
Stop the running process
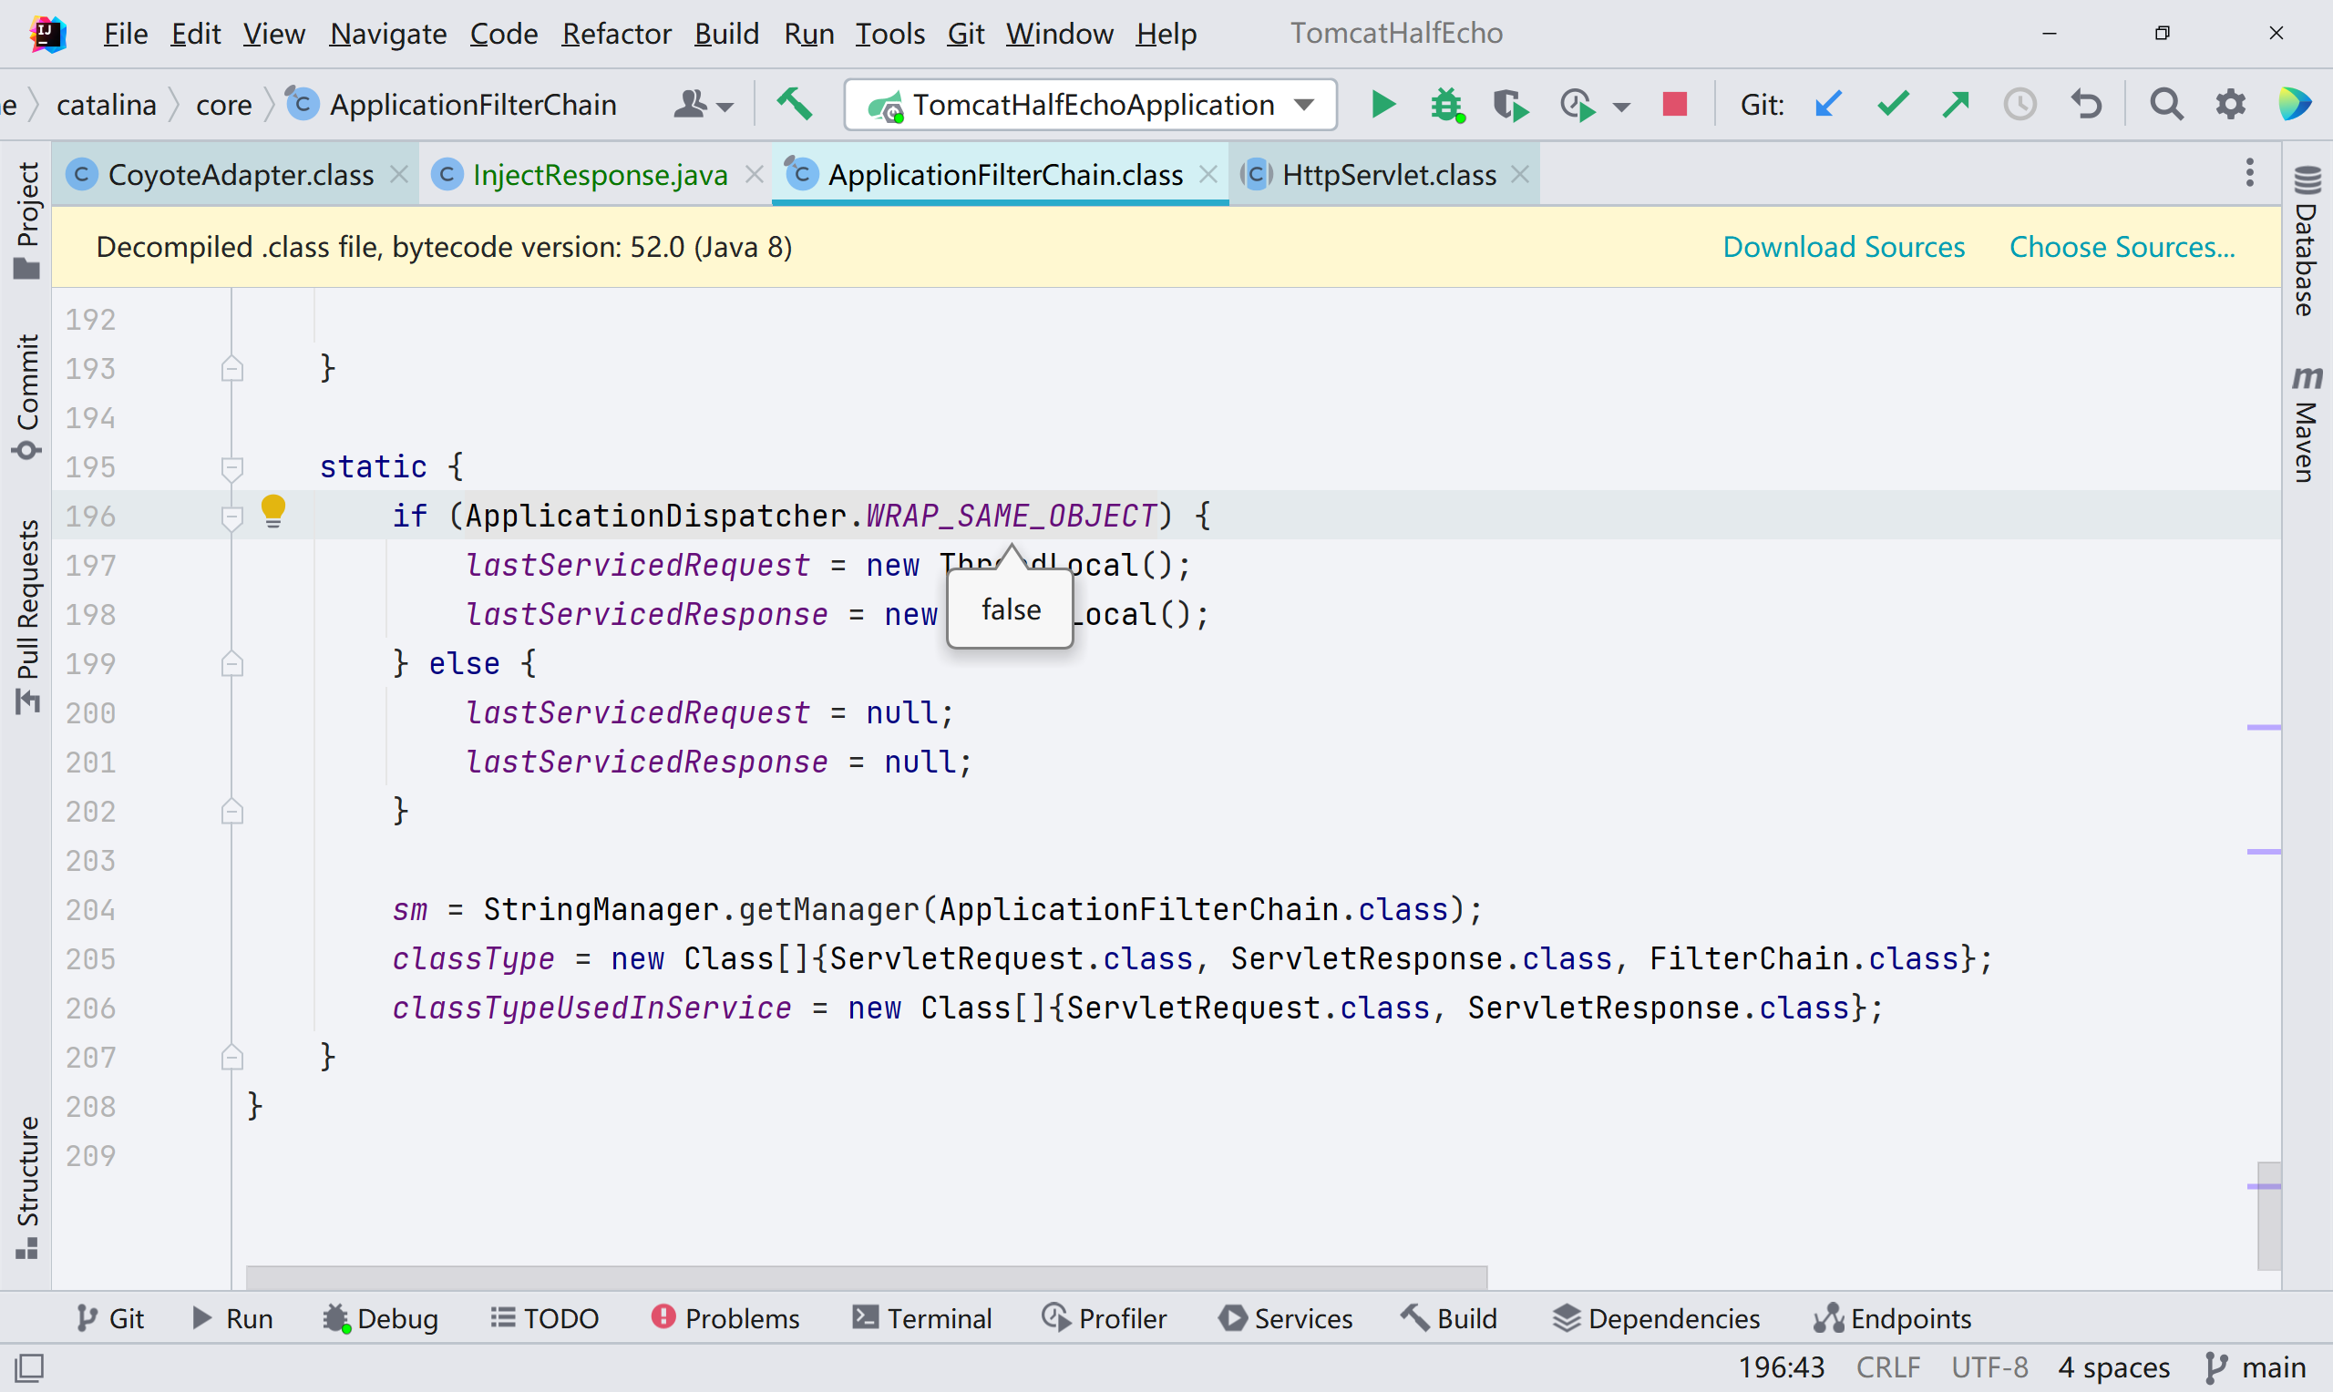point(1674,104)
